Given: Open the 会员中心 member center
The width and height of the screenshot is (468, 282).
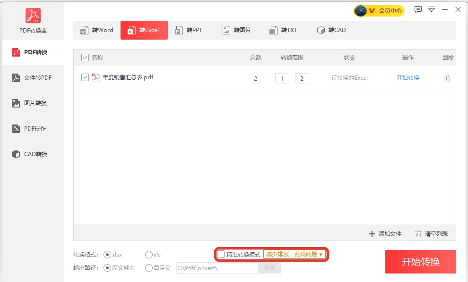Looking at the screenshot, I should 379,11.
